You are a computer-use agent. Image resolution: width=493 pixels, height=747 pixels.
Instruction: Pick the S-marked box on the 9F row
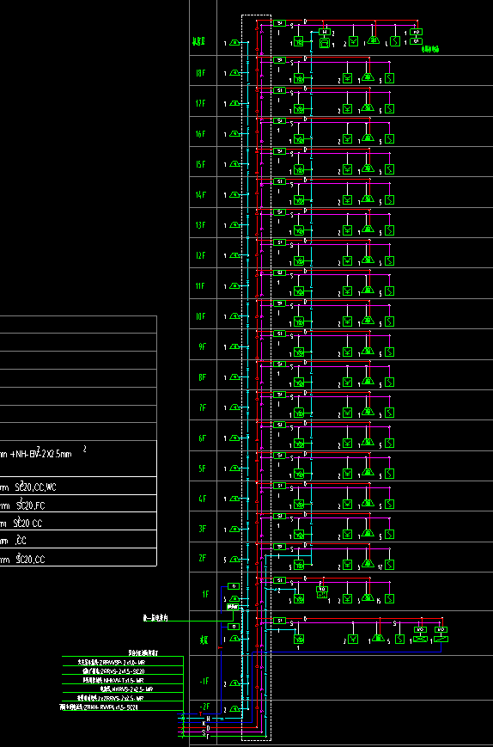point(390,352)
